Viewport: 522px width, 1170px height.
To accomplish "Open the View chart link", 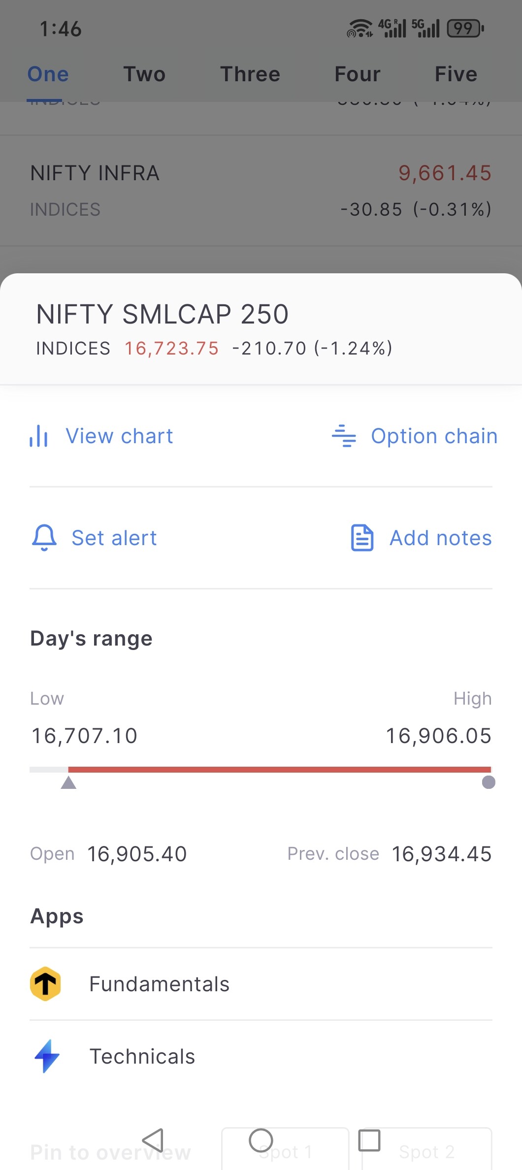I will tap(119, 436).
